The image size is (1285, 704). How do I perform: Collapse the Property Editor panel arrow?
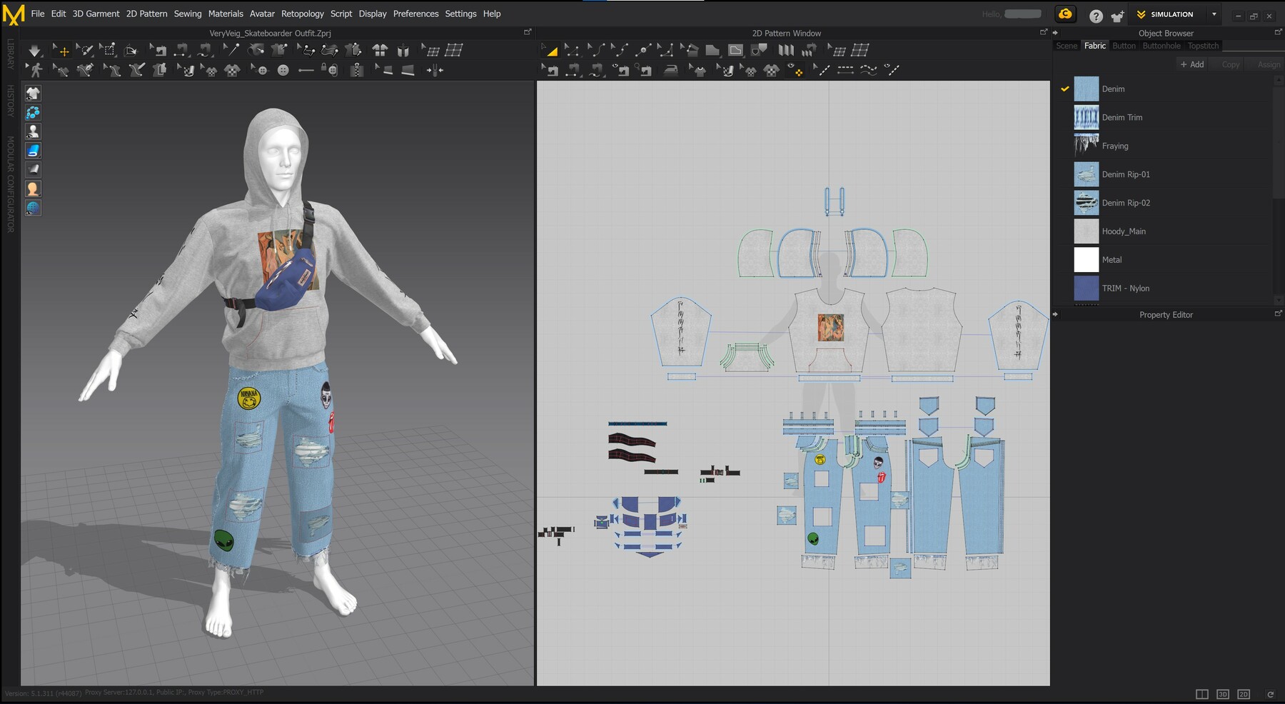(x=1056, y=314)
